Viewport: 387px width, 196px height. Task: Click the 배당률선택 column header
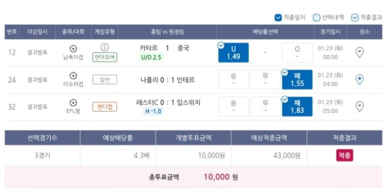click(x=265, y=32)
